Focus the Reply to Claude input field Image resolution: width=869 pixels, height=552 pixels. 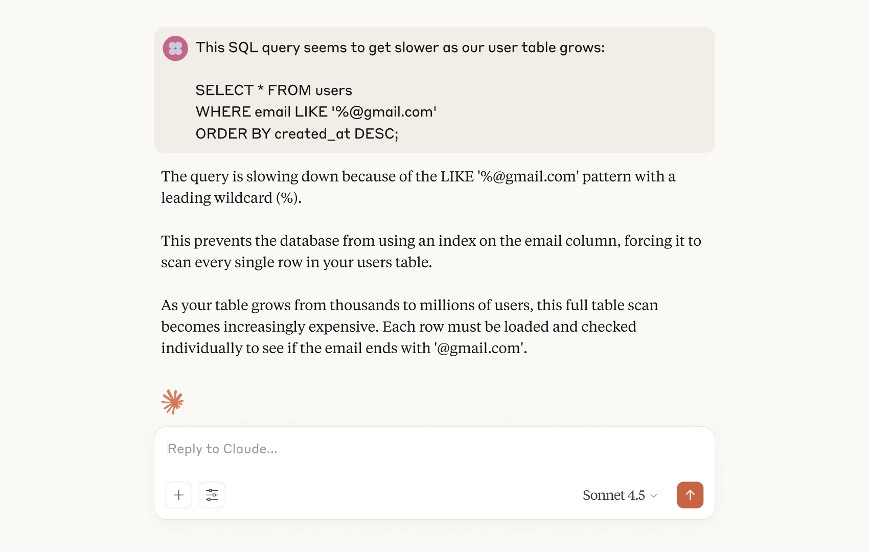tap(435, 449)
